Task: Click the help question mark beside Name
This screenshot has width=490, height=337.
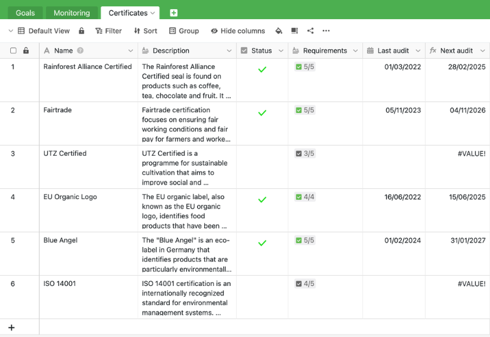Action: 80,50
